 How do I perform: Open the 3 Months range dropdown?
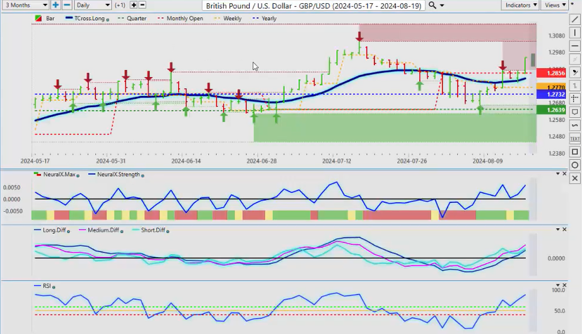24,5
